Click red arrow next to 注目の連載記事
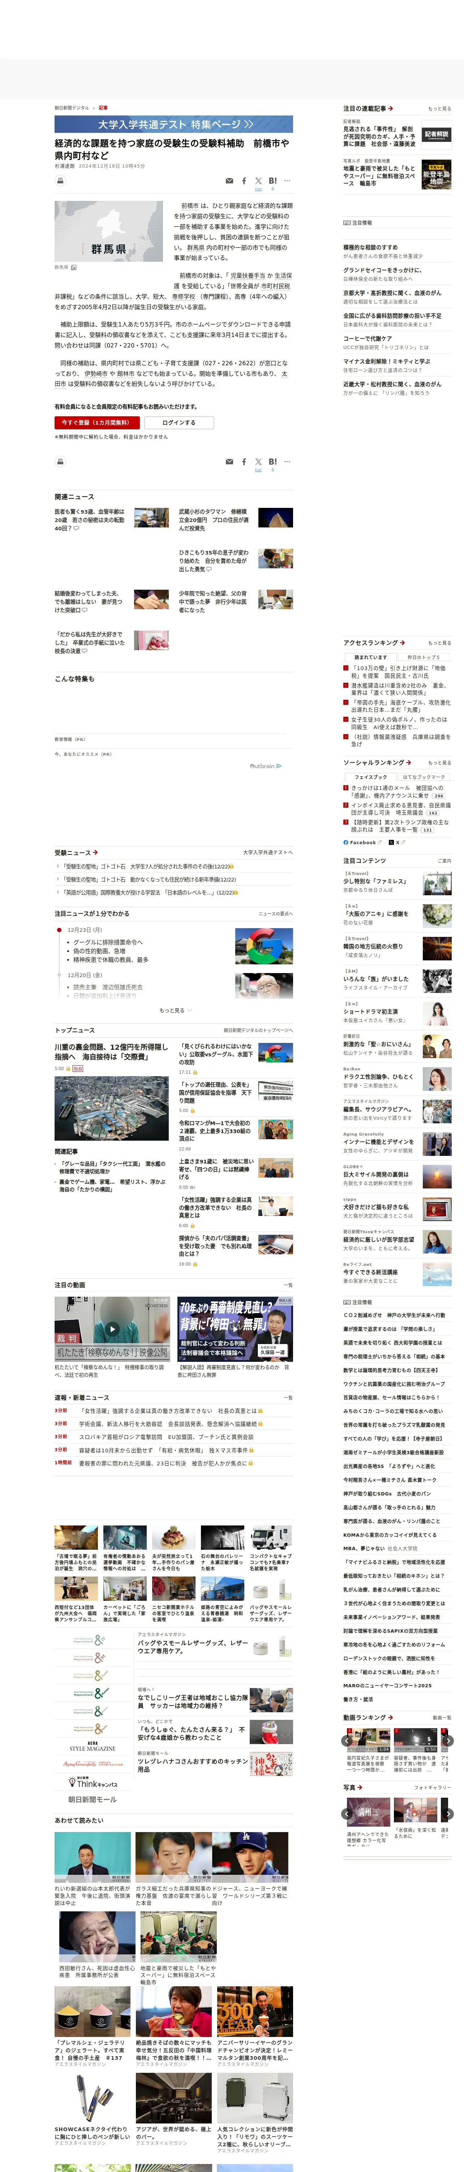 point(391,109)
